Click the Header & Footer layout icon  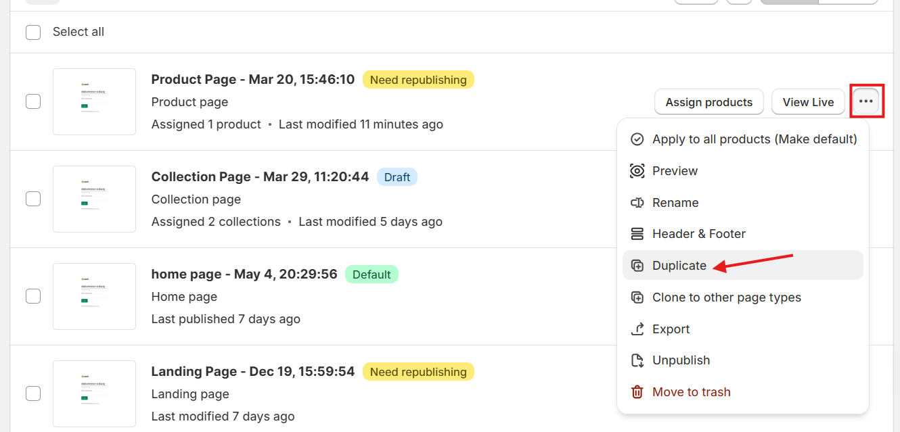point(637,233)
